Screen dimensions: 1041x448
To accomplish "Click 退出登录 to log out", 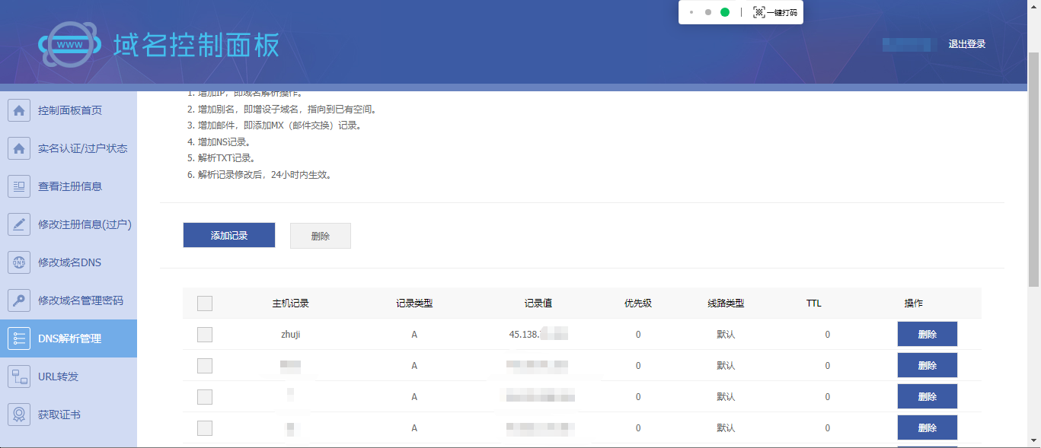I will tap(966, 44).
